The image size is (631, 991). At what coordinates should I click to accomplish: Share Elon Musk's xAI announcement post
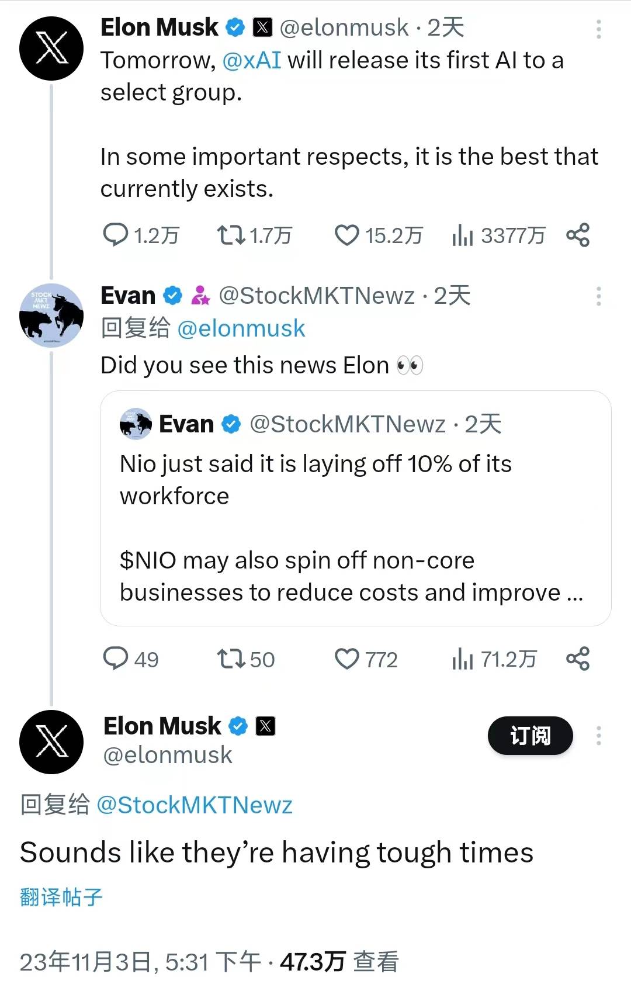(x=578, y=235)
